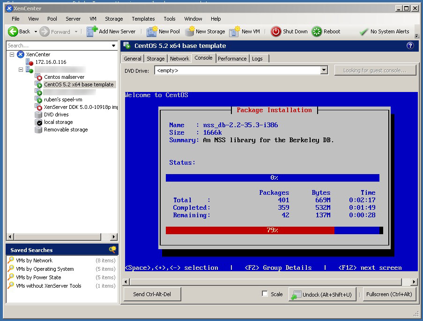
Task: Click the No System Alerts checkmark icon
Action: point(364,32)
